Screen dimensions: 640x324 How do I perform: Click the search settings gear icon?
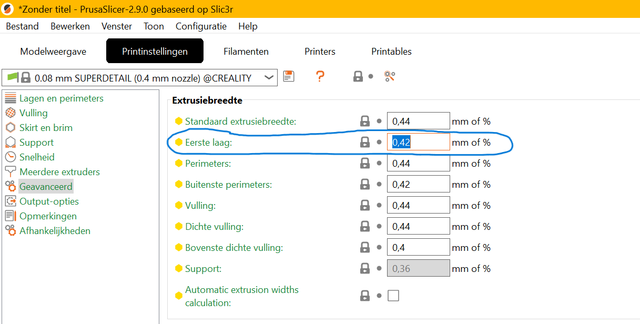[x=390, y=76]
